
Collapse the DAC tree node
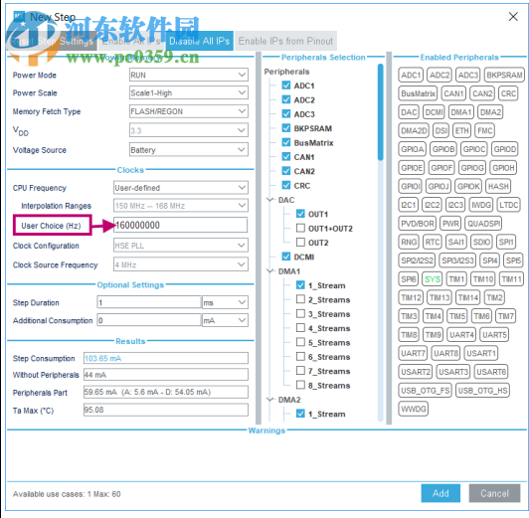click(270, 200)
